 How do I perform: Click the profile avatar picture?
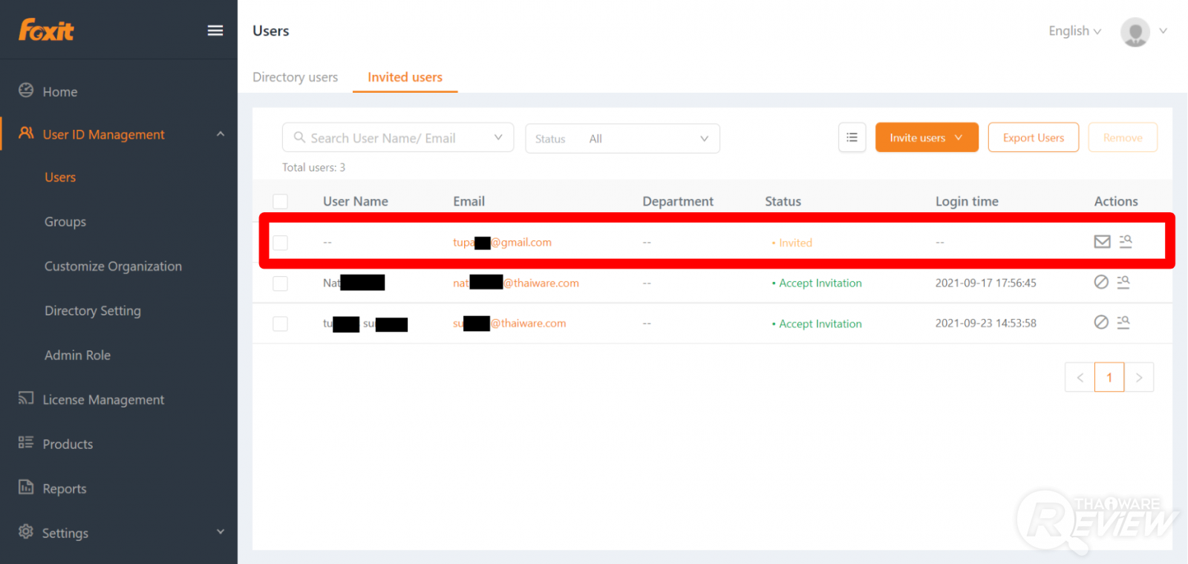click(1135, 31)
